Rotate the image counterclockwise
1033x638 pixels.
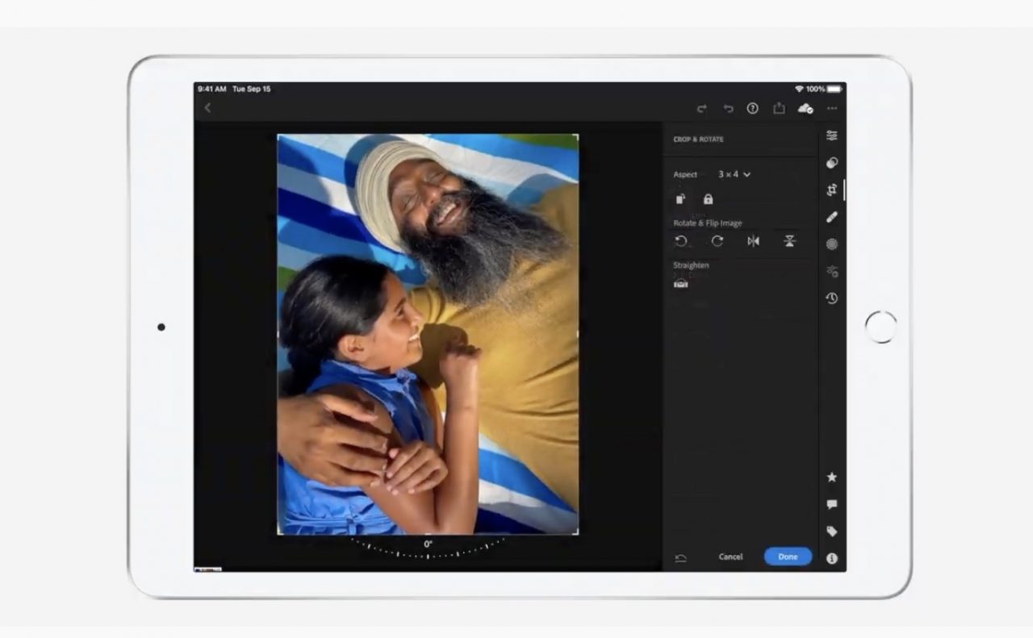tap(681, 241)
